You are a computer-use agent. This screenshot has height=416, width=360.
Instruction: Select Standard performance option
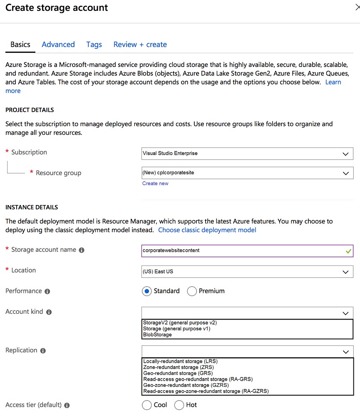pos(146,291)
